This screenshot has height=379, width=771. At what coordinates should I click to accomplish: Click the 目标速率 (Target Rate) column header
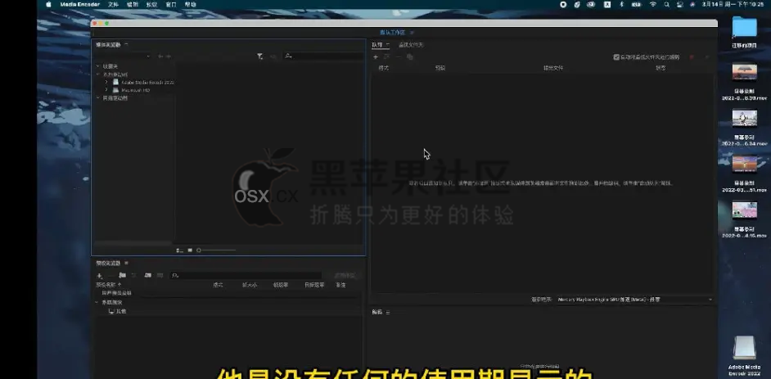(x=314, y=285)
